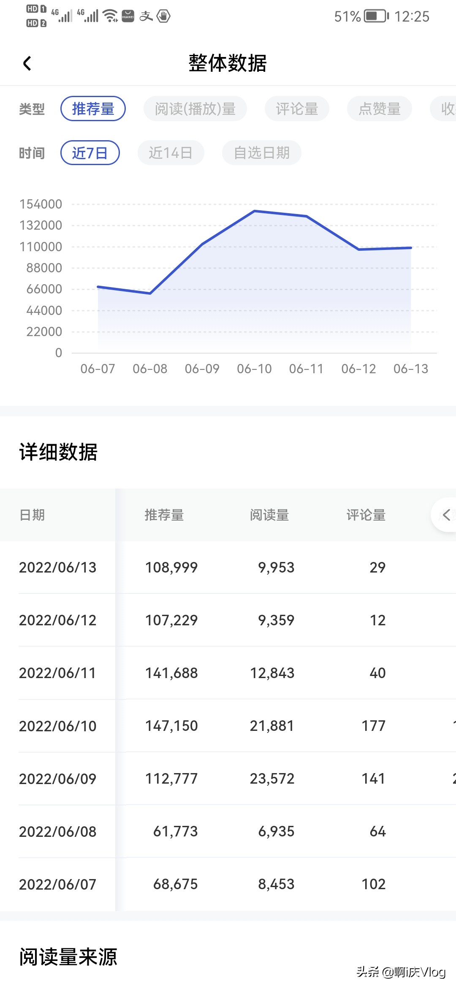Tap chart point at 06-13
The width and height of the screenshot is (456, 988).
click(x=411, y=247)
